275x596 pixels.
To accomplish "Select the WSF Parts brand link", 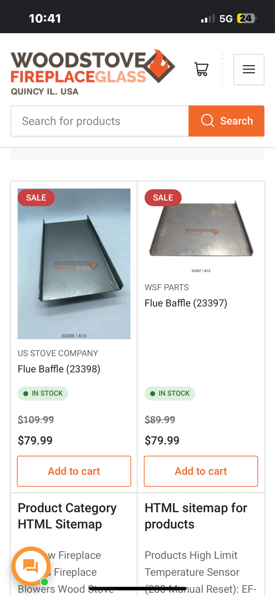I will coord(167,287).
